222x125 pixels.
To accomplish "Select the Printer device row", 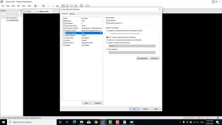I will [83, 40].
